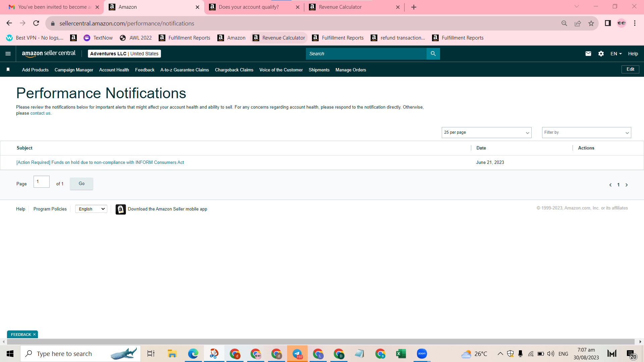Screen dimensions: 644x362
Task: Click the Amazon Seller Central logo
Action: click(49, 54)
